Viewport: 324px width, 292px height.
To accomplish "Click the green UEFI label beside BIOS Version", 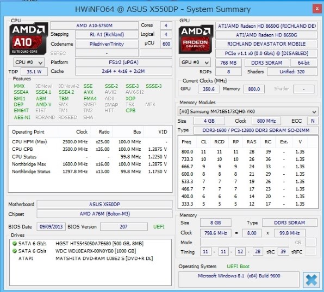I will coord(159,226).
